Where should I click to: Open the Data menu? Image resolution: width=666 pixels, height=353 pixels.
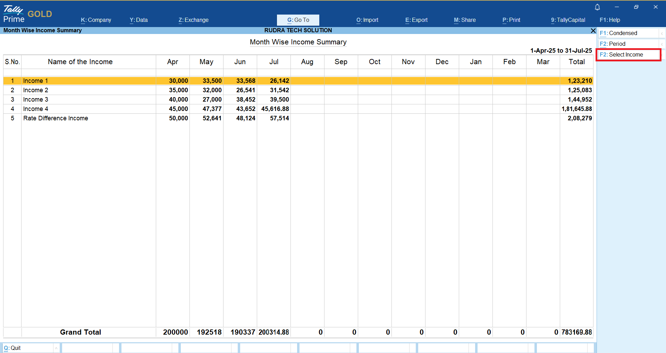click(139, 20)
